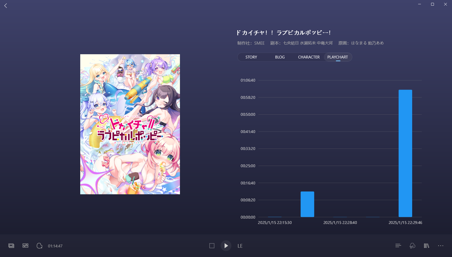
Task: Click the 00:58:20 axis value
Action: click(248, 97)
